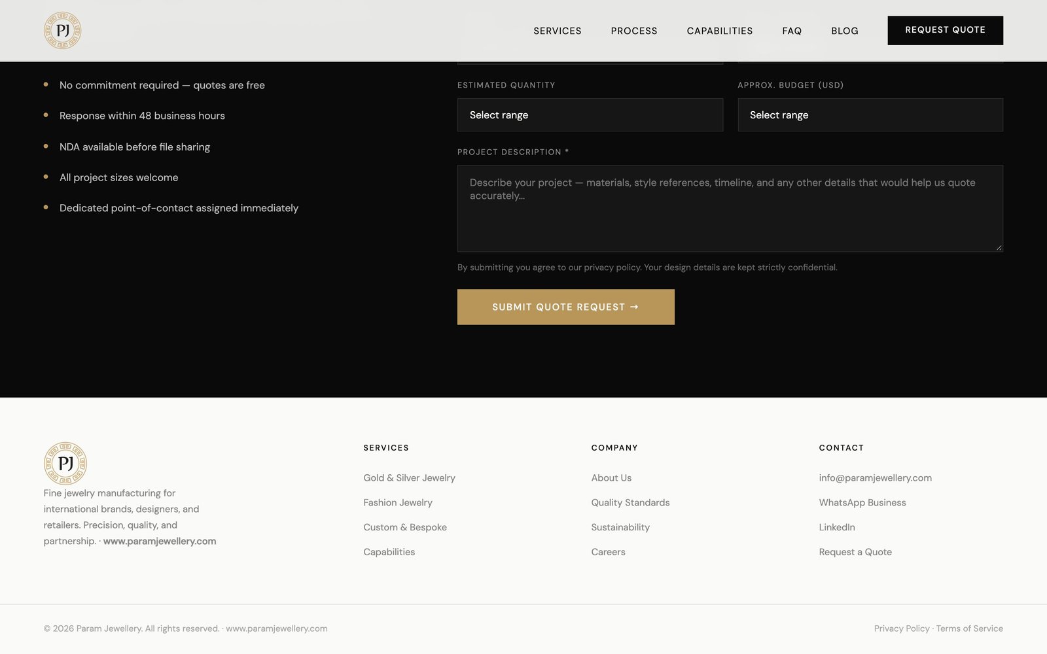Go to the Process nav item
The height and width of the screenshot is (654, 1047).
(x=634, y=31)
